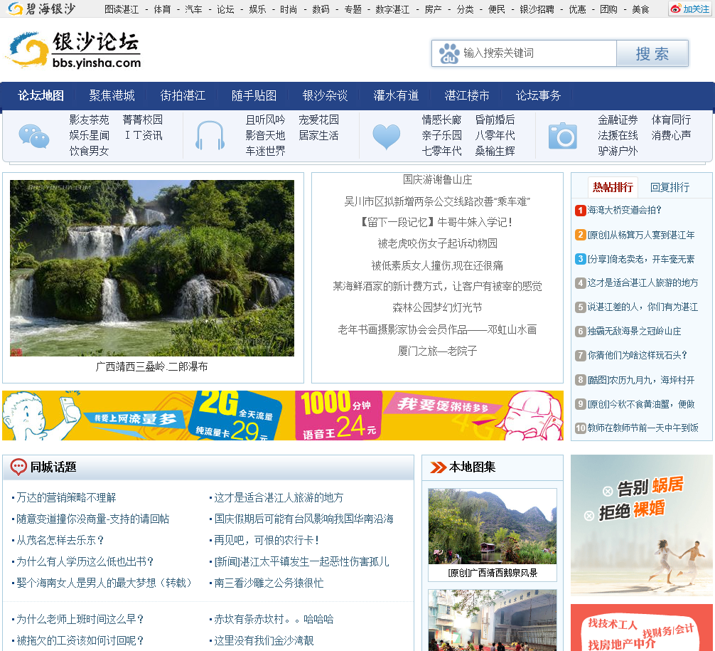This screenshot has height=651, width=715.
Task: Focus the 输入搜索关键词 search field
Action: tap(524, 53)
